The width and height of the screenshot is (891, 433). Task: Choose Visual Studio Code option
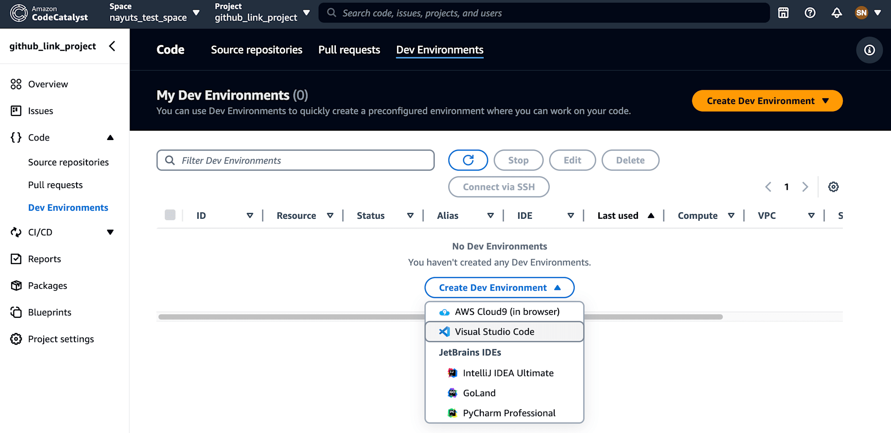504,332
